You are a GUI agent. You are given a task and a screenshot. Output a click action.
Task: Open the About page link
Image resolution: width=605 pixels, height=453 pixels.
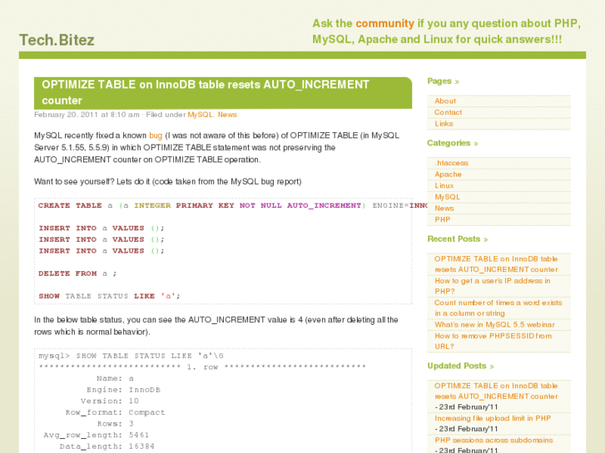(445, 101)
